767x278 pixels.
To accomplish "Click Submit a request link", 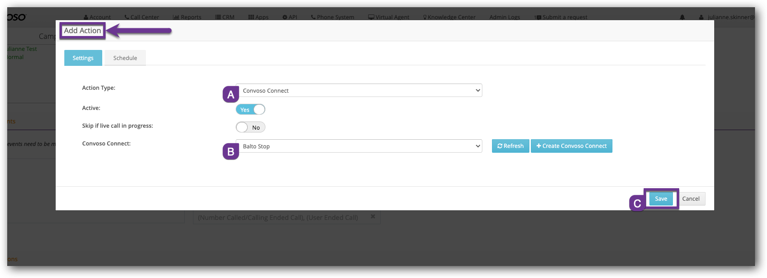I will pos(561,17).
